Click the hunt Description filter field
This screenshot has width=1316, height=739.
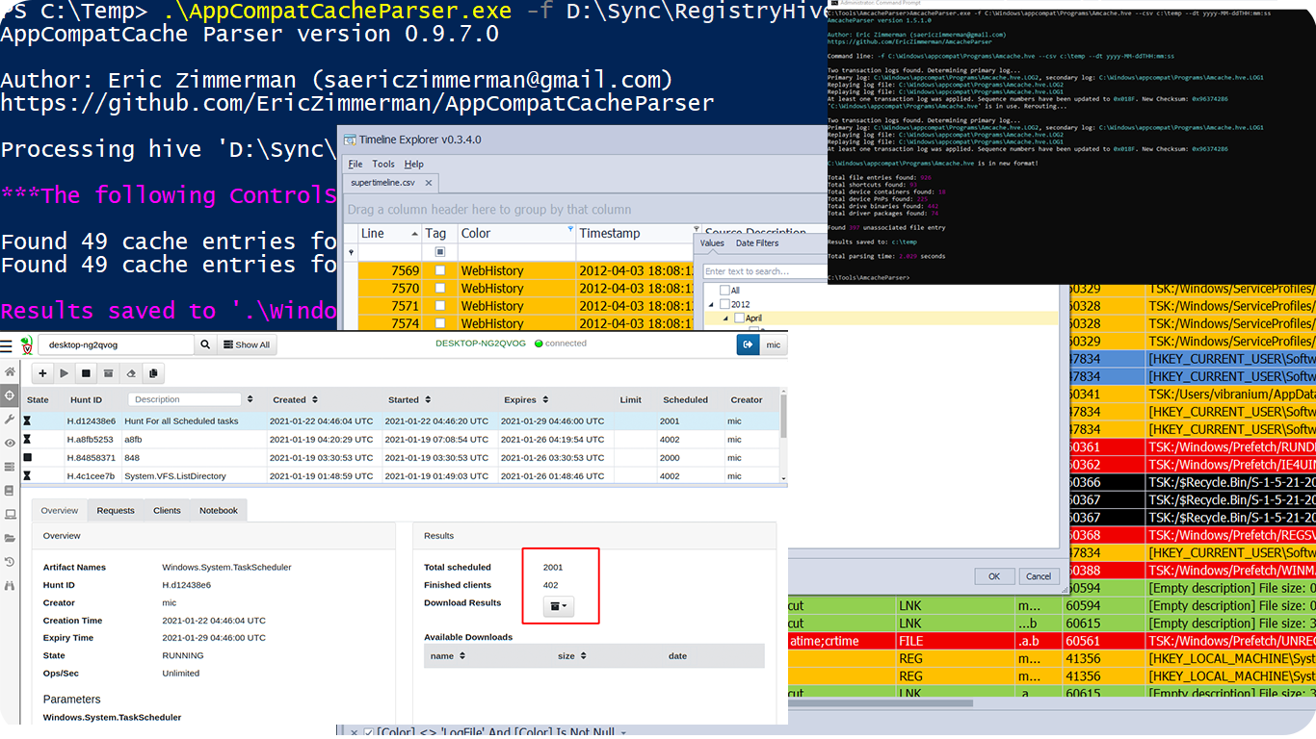[x=185, y=399]
